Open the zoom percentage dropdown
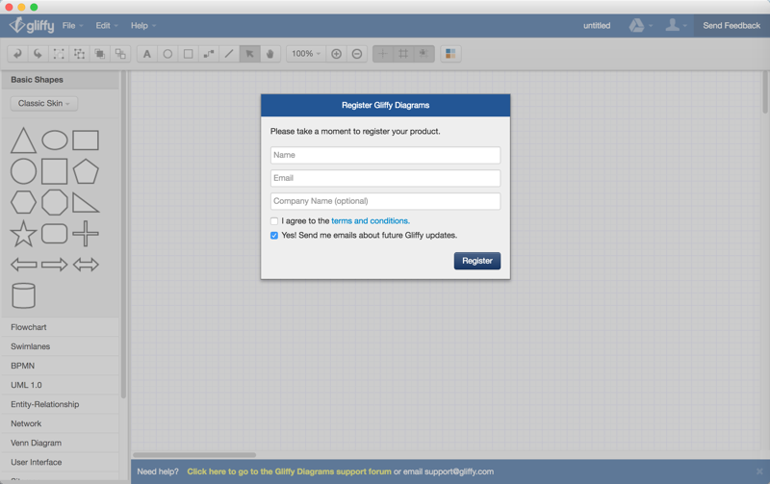Viewport: 770px width, 484px height. 306,54
